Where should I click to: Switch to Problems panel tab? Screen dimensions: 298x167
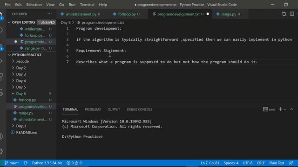tap(93, 109)
